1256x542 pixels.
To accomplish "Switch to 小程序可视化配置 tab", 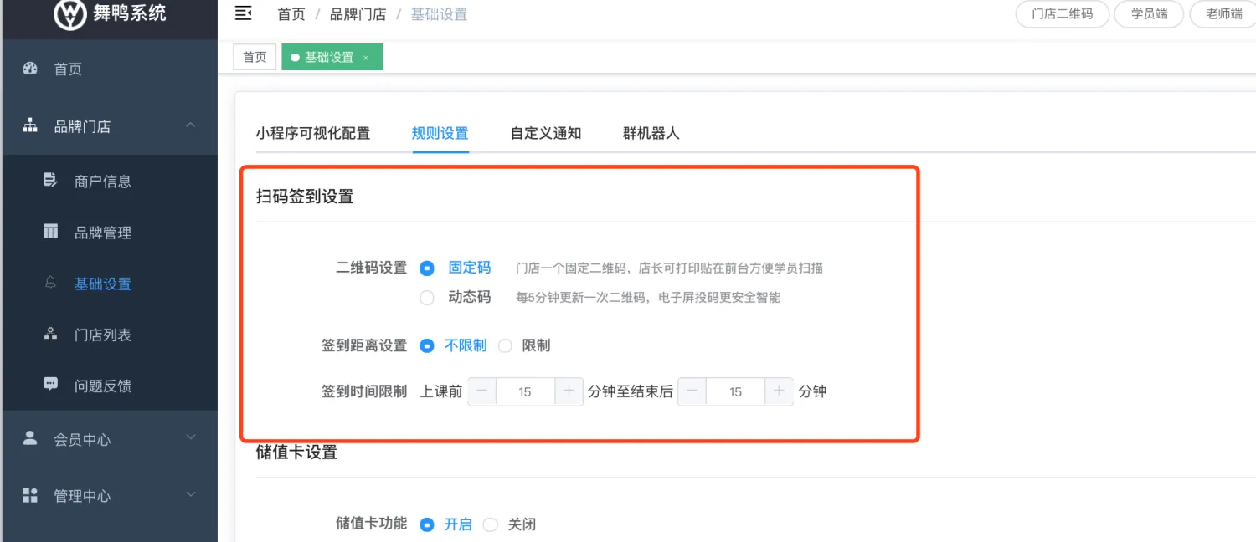I will [x=312, y=133].
